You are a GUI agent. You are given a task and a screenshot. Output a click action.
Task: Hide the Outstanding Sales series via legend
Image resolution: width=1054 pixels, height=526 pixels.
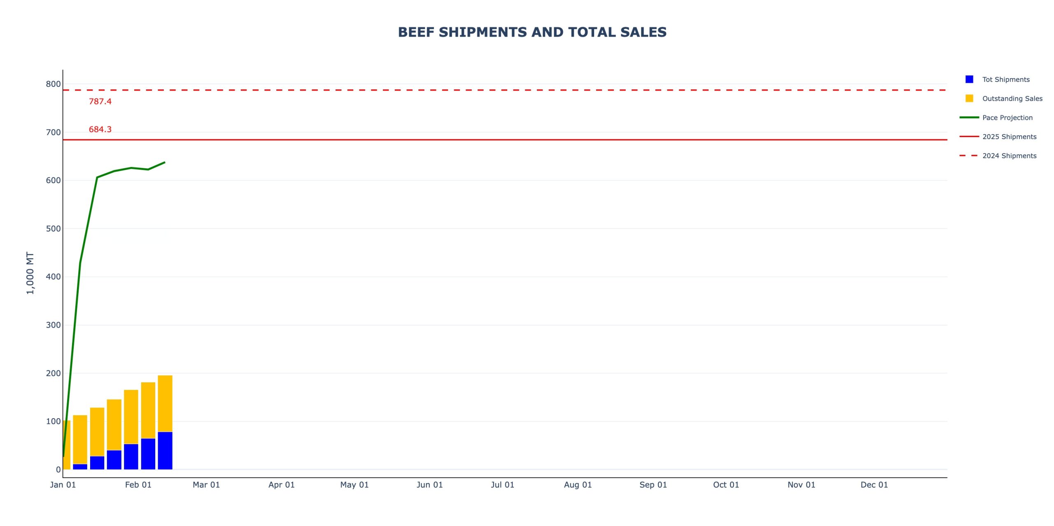(1012, 98)
